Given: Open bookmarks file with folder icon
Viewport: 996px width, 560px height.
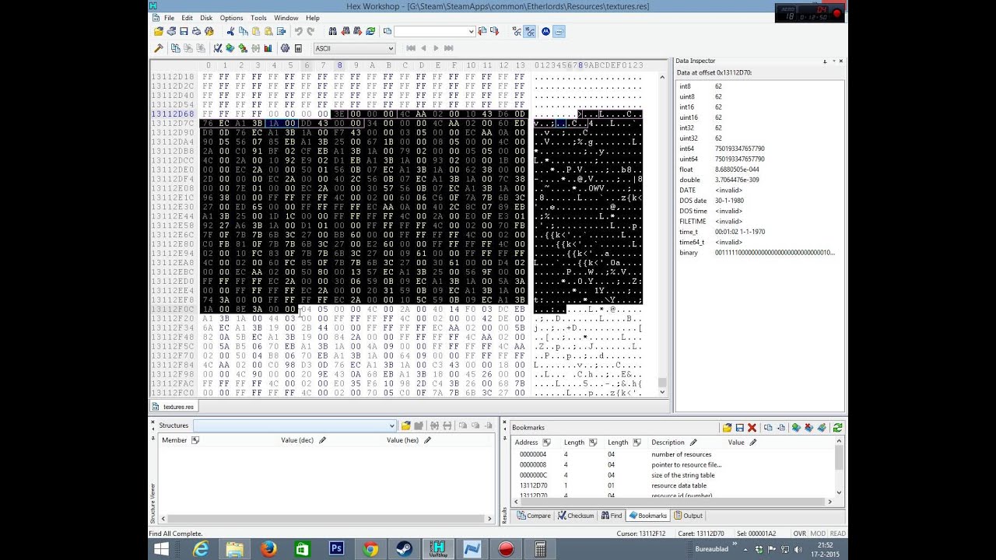Looking at the screenshot, I should click(727, 428).
